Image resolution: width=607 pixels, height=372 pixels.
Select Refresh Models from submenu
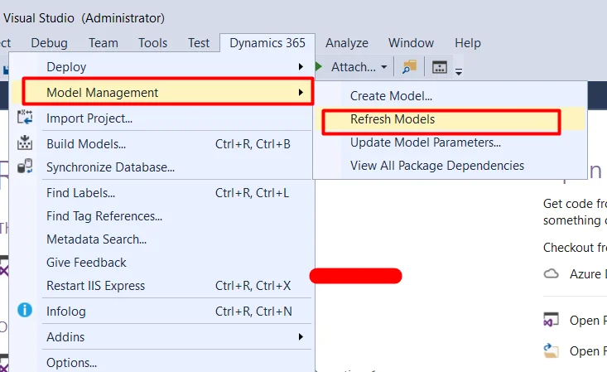[x=393, y=119]
